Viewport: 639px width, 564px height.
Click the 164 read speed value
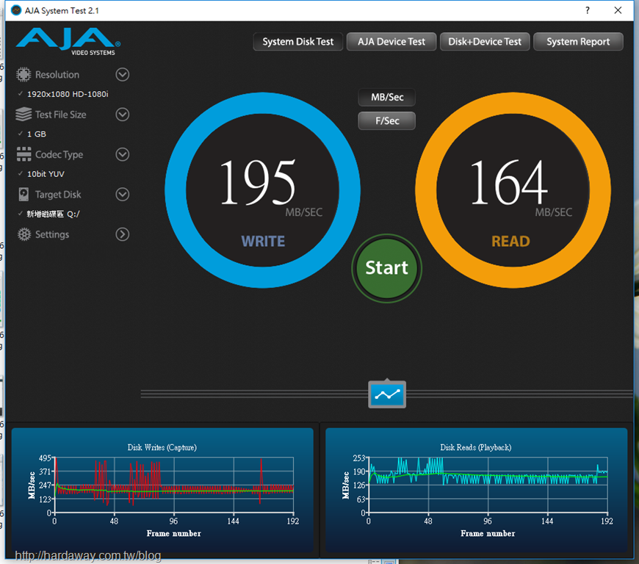(508, 182)
